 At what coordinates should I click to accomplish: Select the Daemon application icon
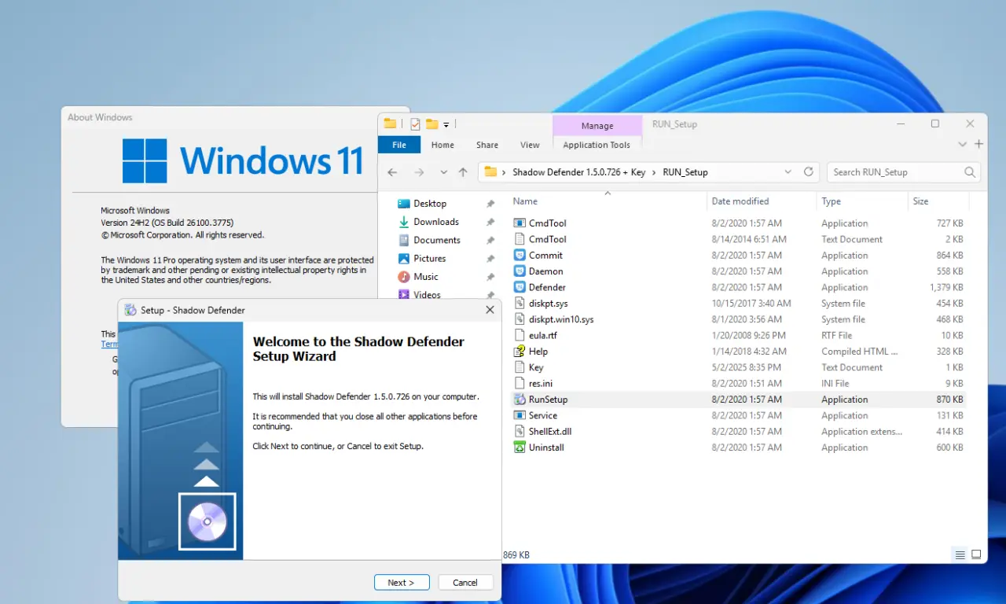pyautogui.click(x=519, y=271)
